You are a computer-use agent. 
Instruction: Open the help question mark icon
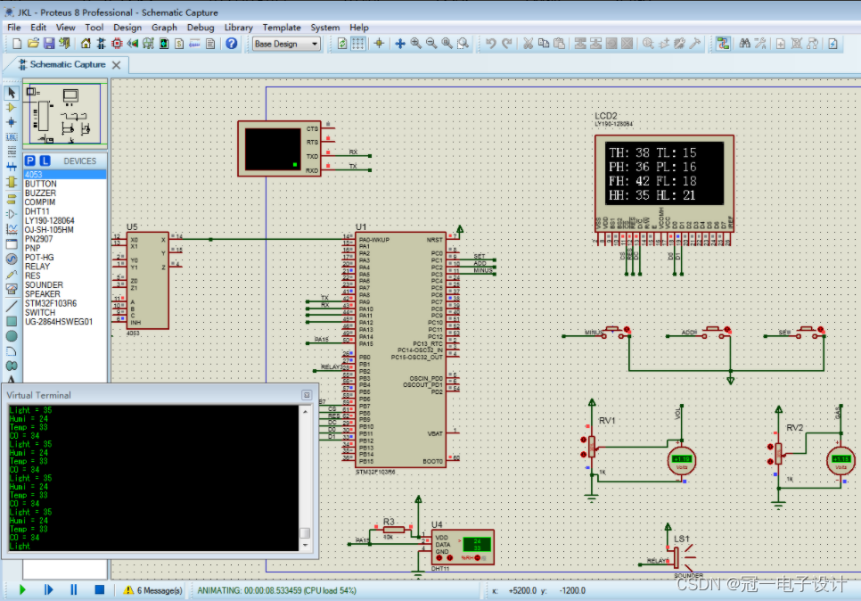[x=231, y=44]
